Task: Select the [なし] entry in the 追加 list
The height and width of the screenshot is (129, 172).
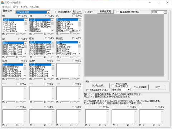Action: pos(40,42)
